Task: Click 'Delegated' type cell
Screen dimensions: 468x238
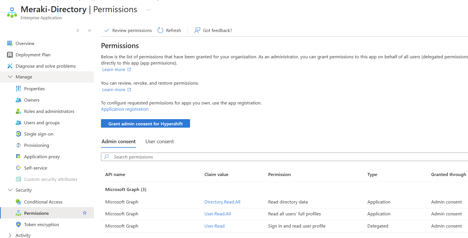Action: coord(378,226)
